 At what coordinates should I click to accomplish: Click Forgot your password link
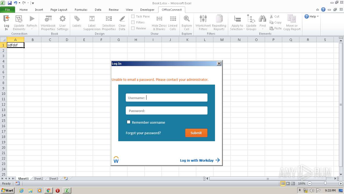[x=143, y=133]
